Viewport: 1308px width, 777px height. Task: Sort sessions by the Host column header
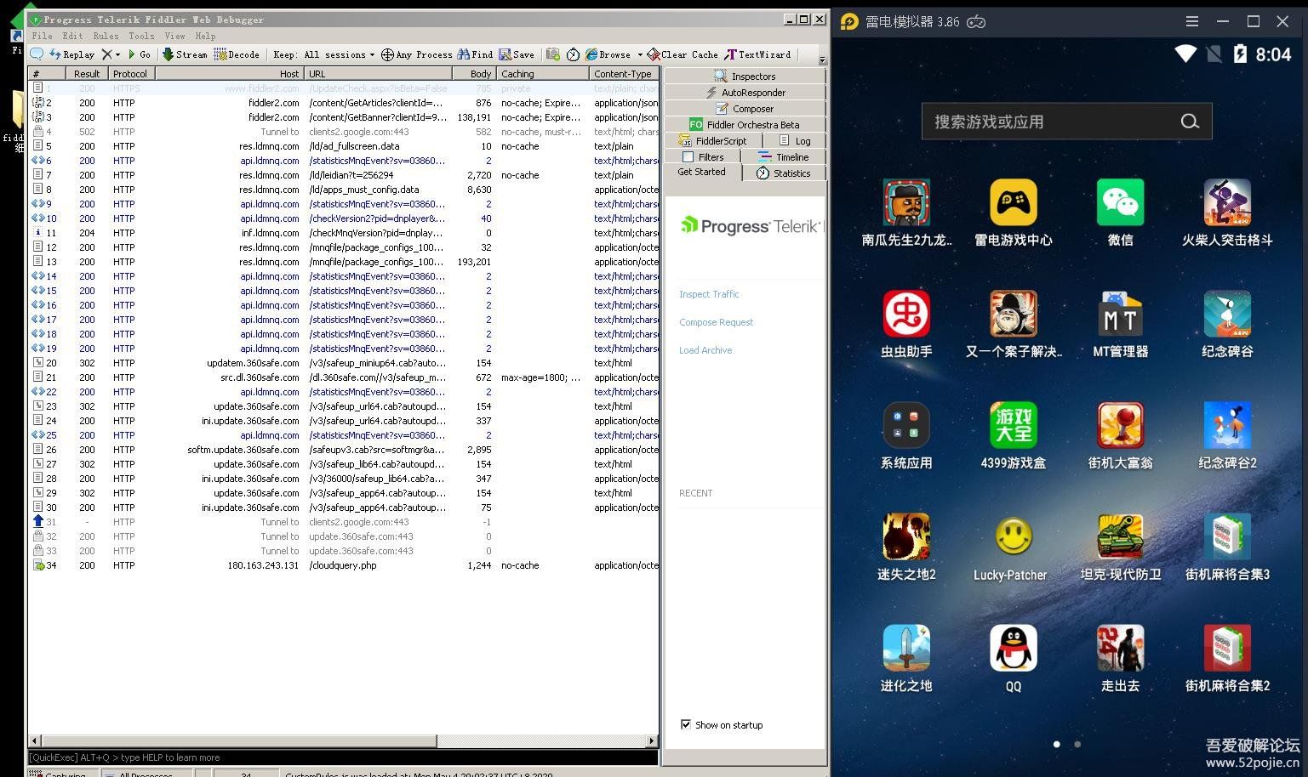228,74
